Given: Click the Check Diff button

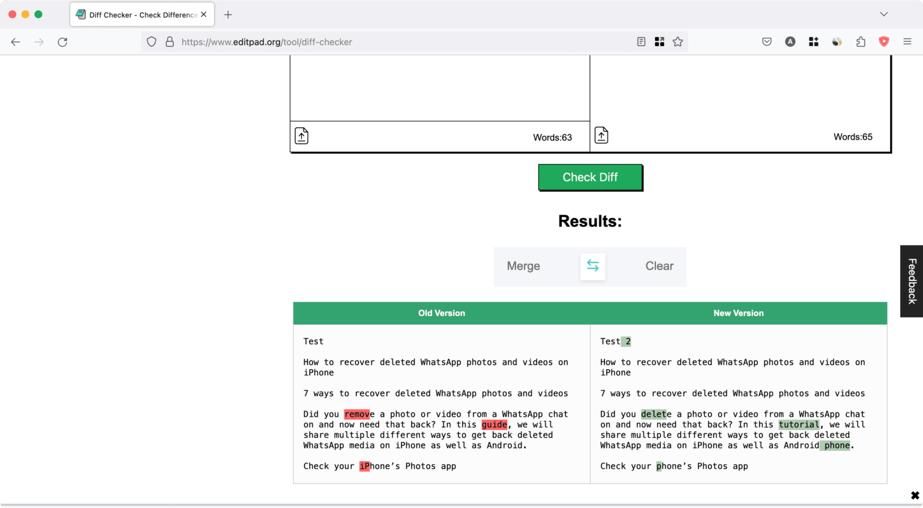Looking at the screenshot, I should click(x=590, y=177).
